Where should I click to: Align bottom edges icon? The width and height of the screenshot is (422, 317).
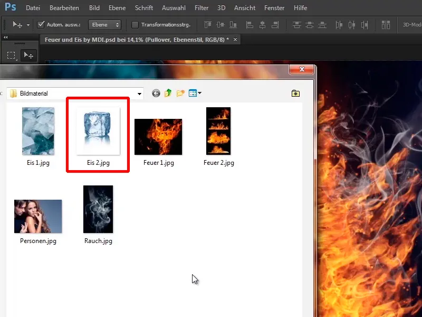click(x=233, y=25)
